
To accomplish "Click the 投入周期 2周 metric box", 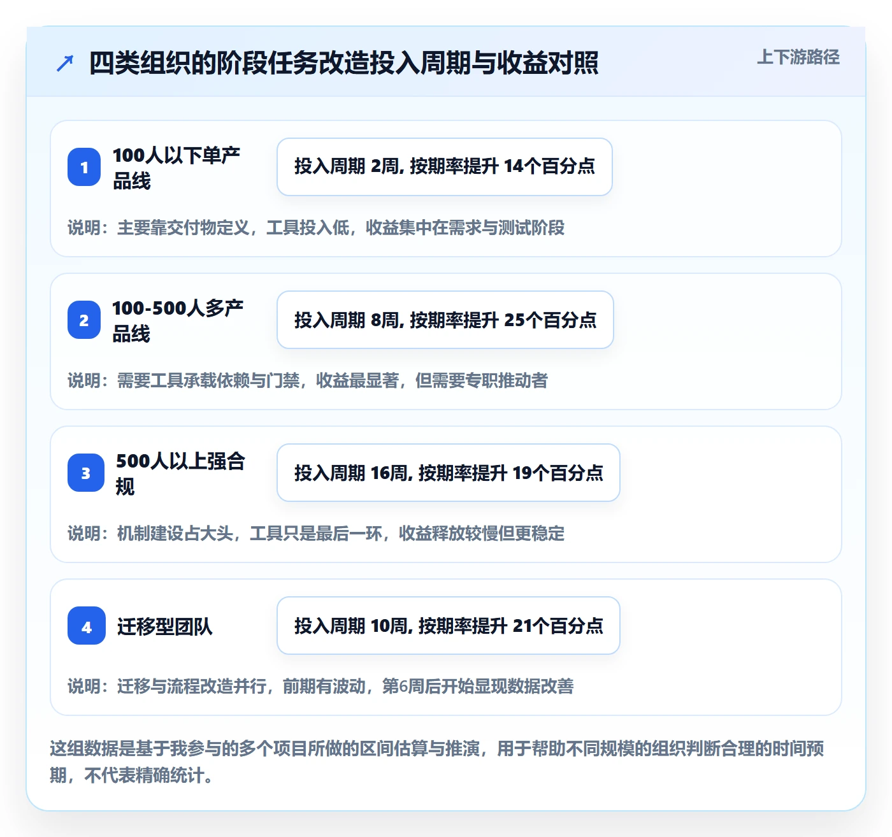I will [445, 167].
